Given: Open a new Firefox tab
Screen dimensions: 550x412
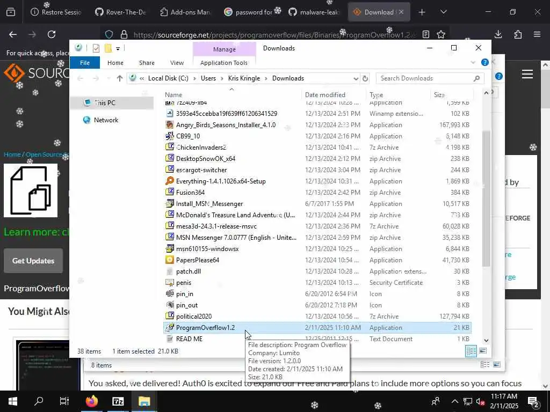Looking at the screenshot, I should pos(422,12).
